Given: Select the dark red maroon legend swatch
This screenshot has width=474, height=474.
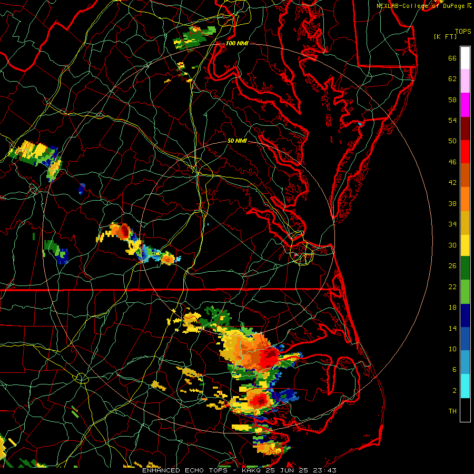Looking at the screenshot, I should pos(465,128).
